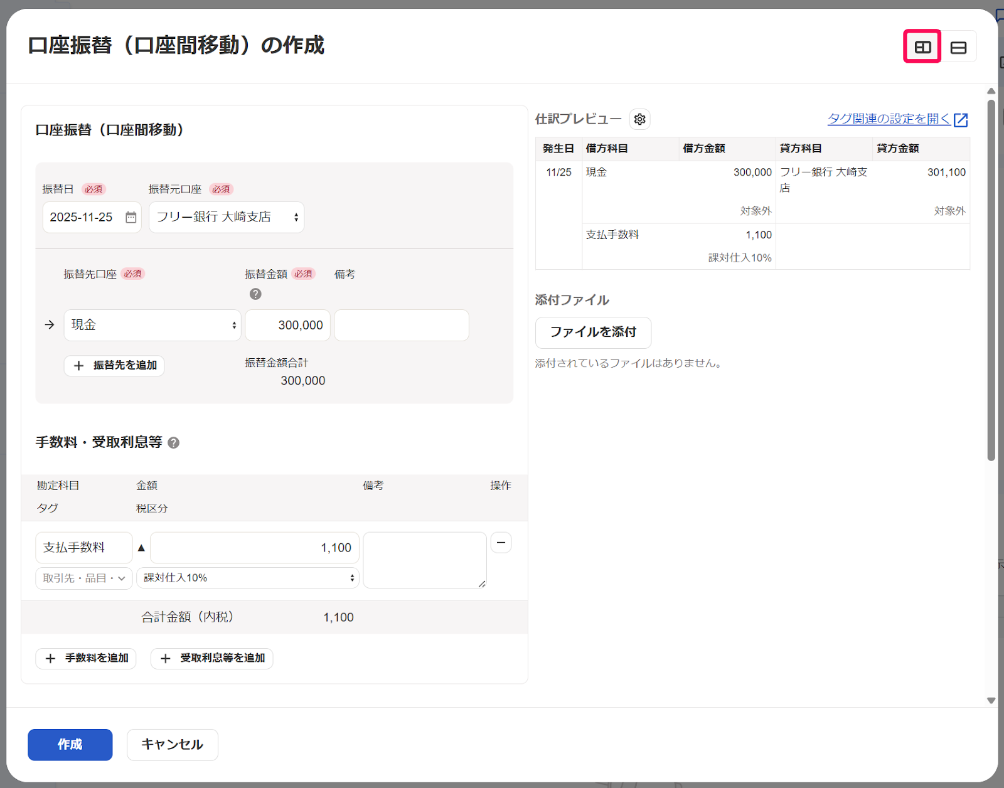1004x788 pixels.
Task: Open tax category dropdown 課対仕入10%
Action: [x=248, y=578]
